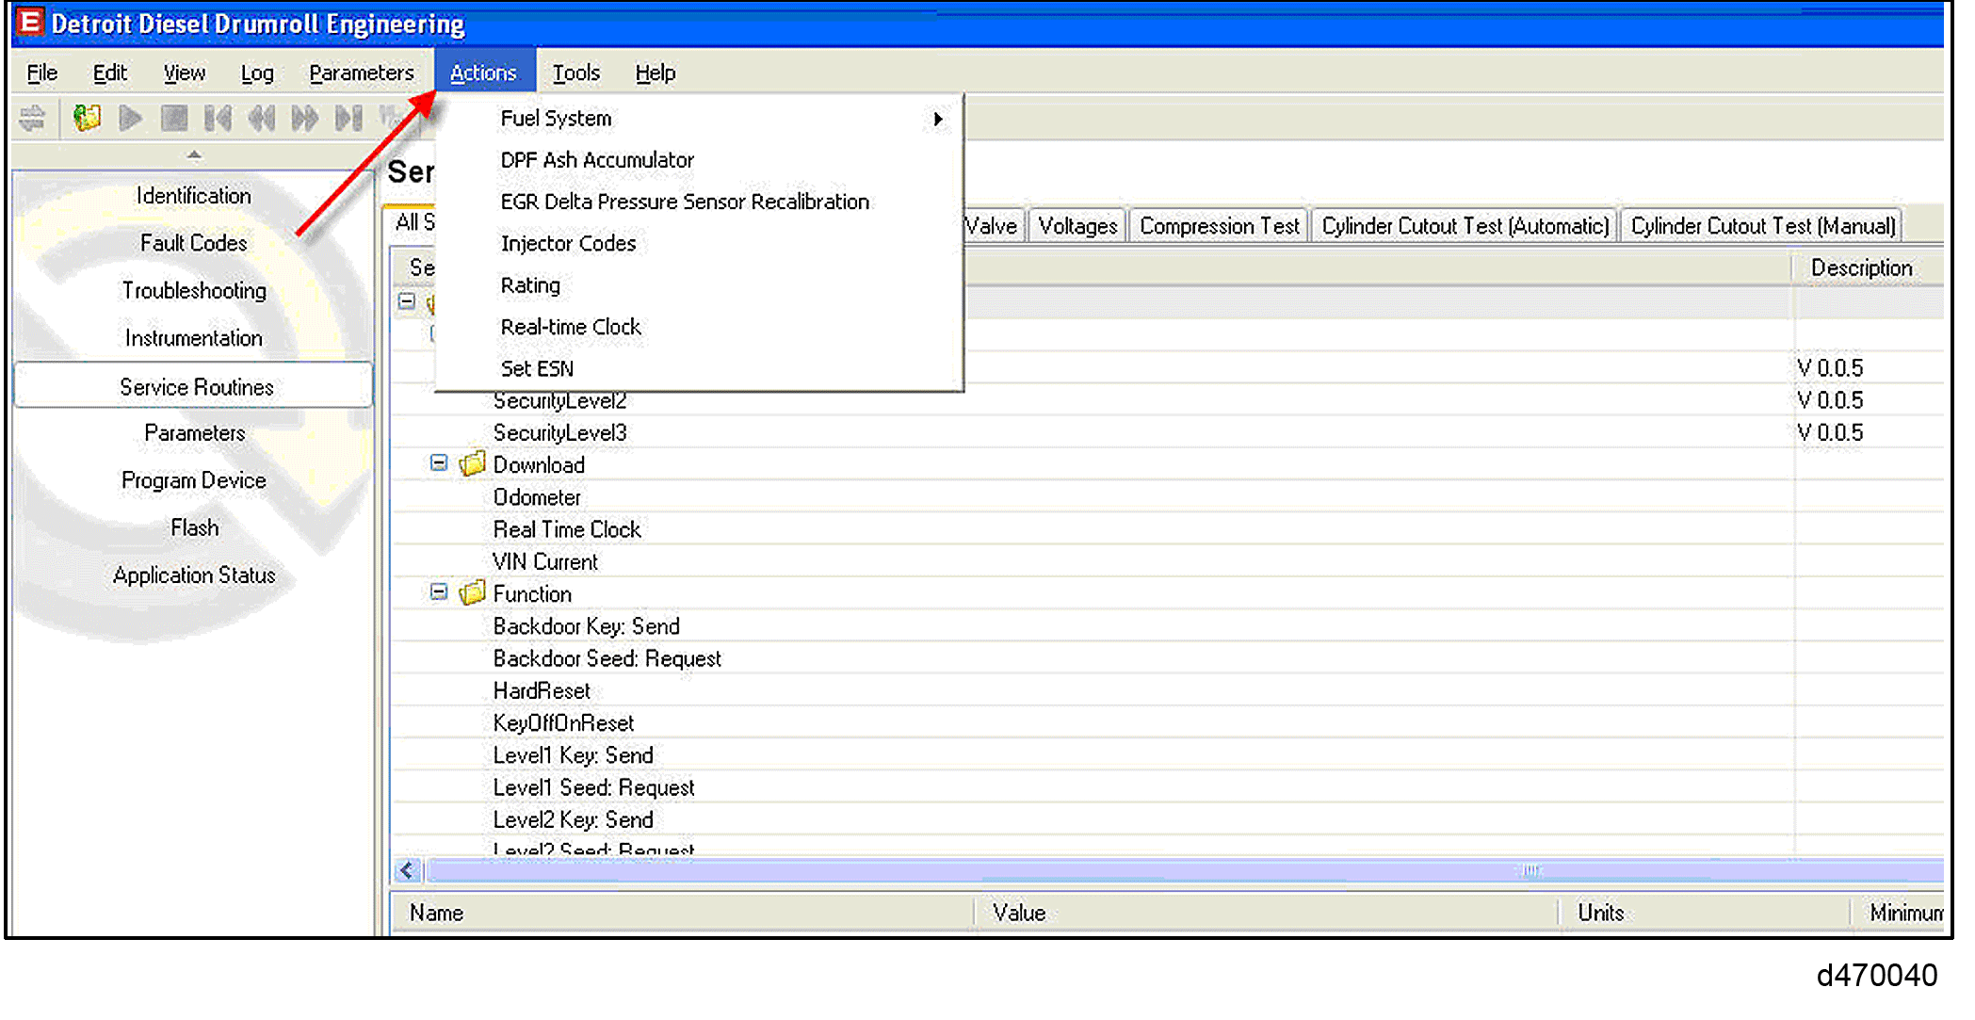Click the horizontal scrollbar left arrow
This screenshot has width=1975, height=1020.
click(407, 870)
